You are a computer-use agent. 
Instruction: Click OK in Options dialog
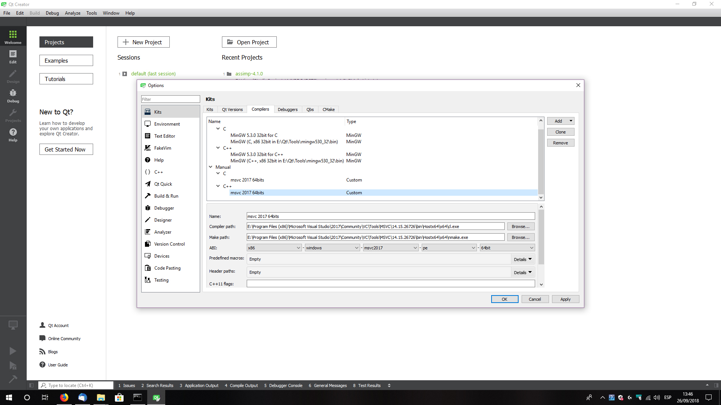[x=505, y=299]
